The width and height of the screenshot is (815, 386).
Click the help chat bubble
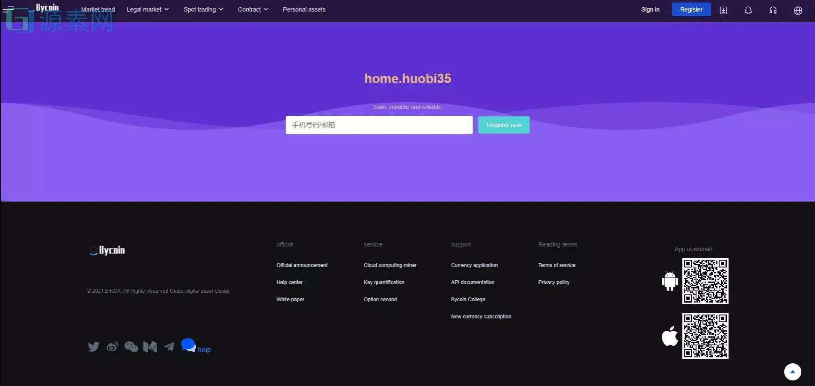188,345
